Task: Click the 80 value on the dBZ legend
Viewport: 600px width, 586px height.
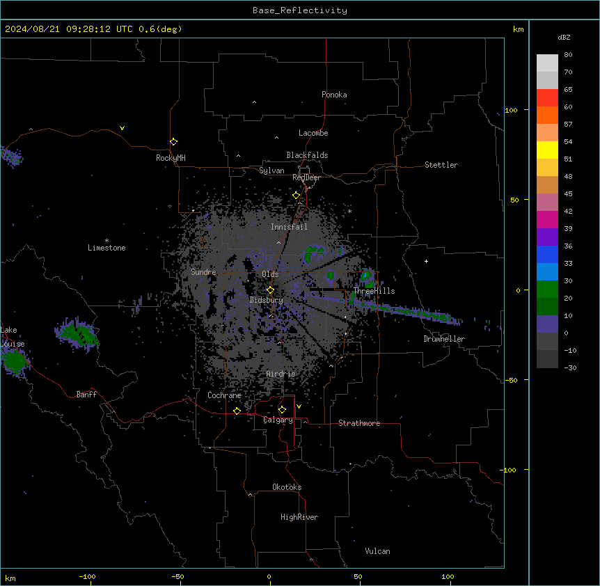Action: pyautogui.click(x=568, y=55)
